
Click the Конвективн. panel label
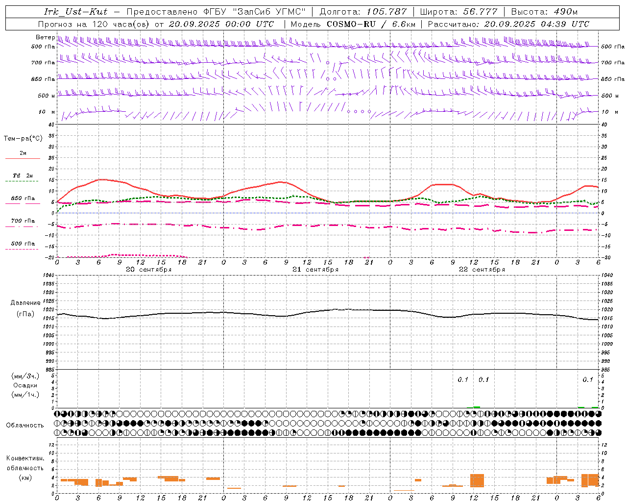click(x=25, y=458)
